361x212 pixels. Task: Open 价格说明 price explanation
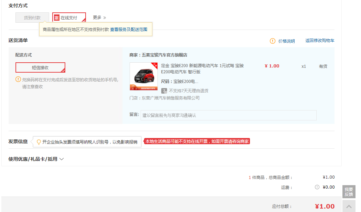(x=286, y=41)
